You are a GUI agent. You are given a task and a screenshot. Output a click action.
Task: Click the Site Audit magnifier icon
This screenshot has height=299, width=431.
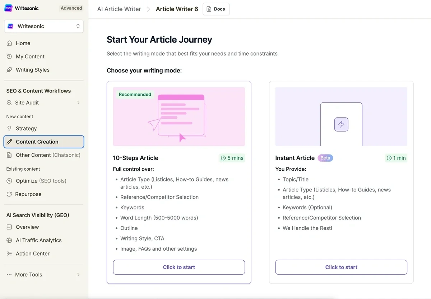coord(9,103)
